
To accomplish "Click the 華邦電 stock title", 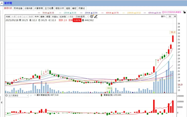I will pyautogui.click(x=8, y=3).
